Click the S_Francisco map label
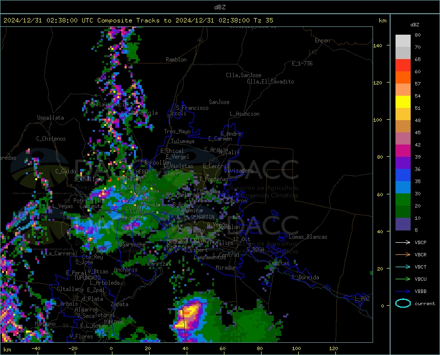Screen dimensions: 440x355 [192, 108]
